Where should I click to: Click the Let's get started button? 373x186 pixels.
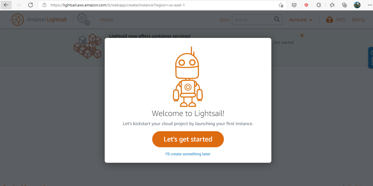(x=188, y=139)
